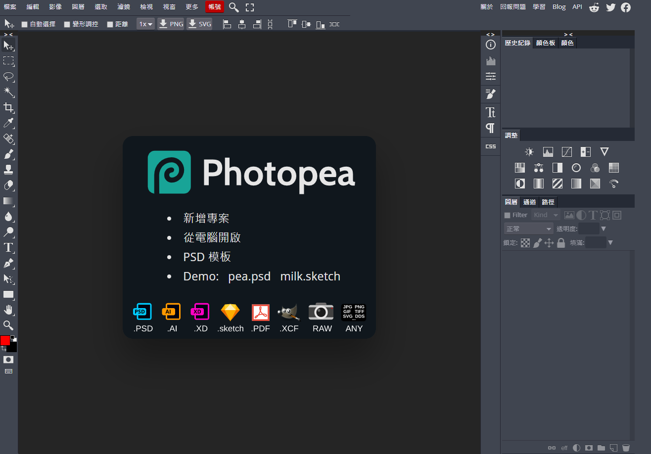The height and width of the screenshot is (454, 651).
Task: Click the delete layer trash icon
Action: point(626,448)
